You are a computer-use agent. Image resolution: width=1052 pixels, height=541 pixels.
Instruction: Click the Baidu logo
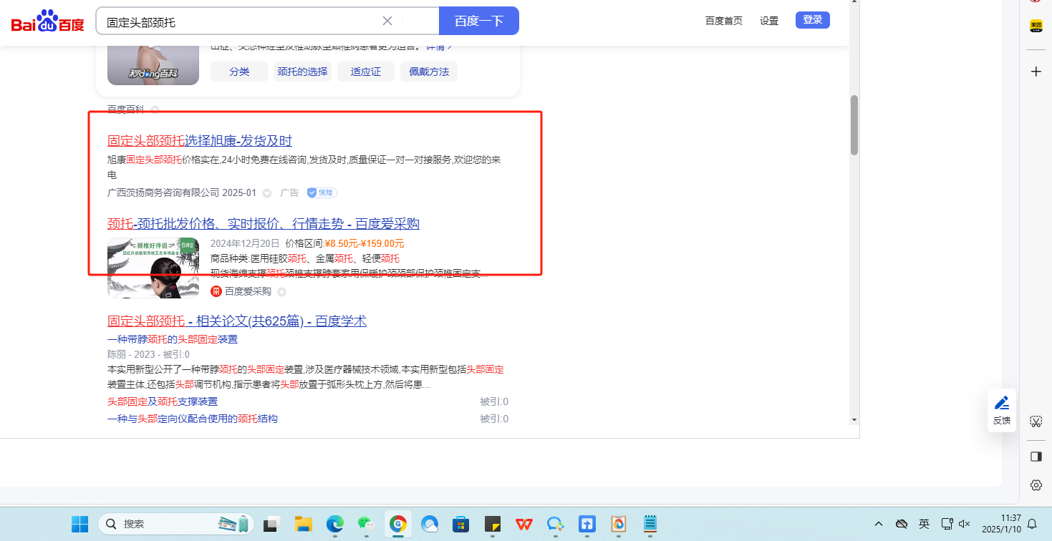47,21
